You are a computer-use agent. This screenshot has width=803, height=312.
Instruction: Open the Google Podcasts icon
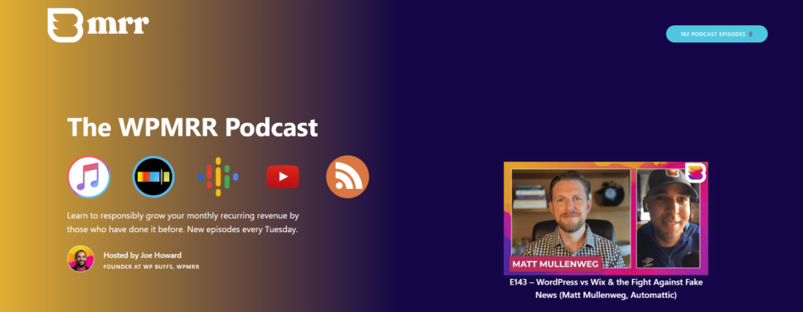[x=218, y=176]
